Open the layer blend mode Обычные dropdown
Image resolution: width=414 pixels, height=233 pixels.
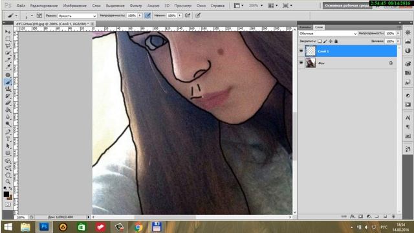tap(328, 34)
